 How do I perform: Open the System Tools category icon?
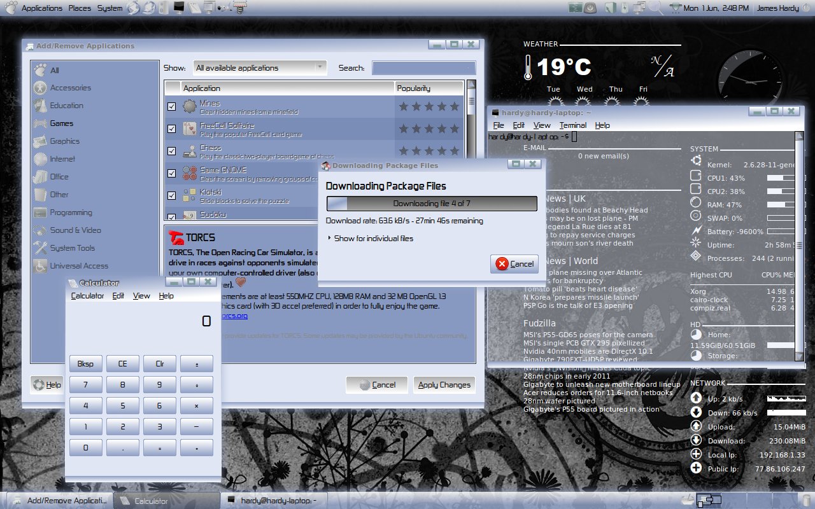[x=39, y=248]
